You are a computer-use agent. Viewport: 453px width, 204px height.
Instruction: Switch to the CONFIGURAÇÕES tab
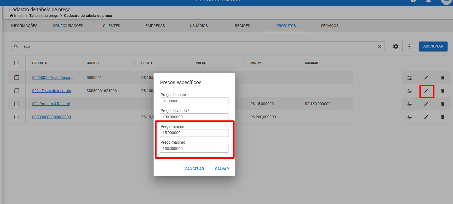[68, 26]
